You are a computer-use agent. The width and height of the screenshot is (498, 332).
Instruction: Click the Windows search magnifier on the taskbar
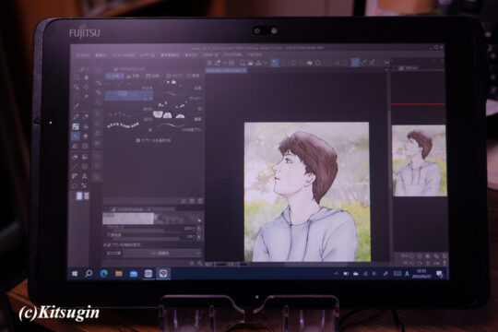click(x=89, y=274)
